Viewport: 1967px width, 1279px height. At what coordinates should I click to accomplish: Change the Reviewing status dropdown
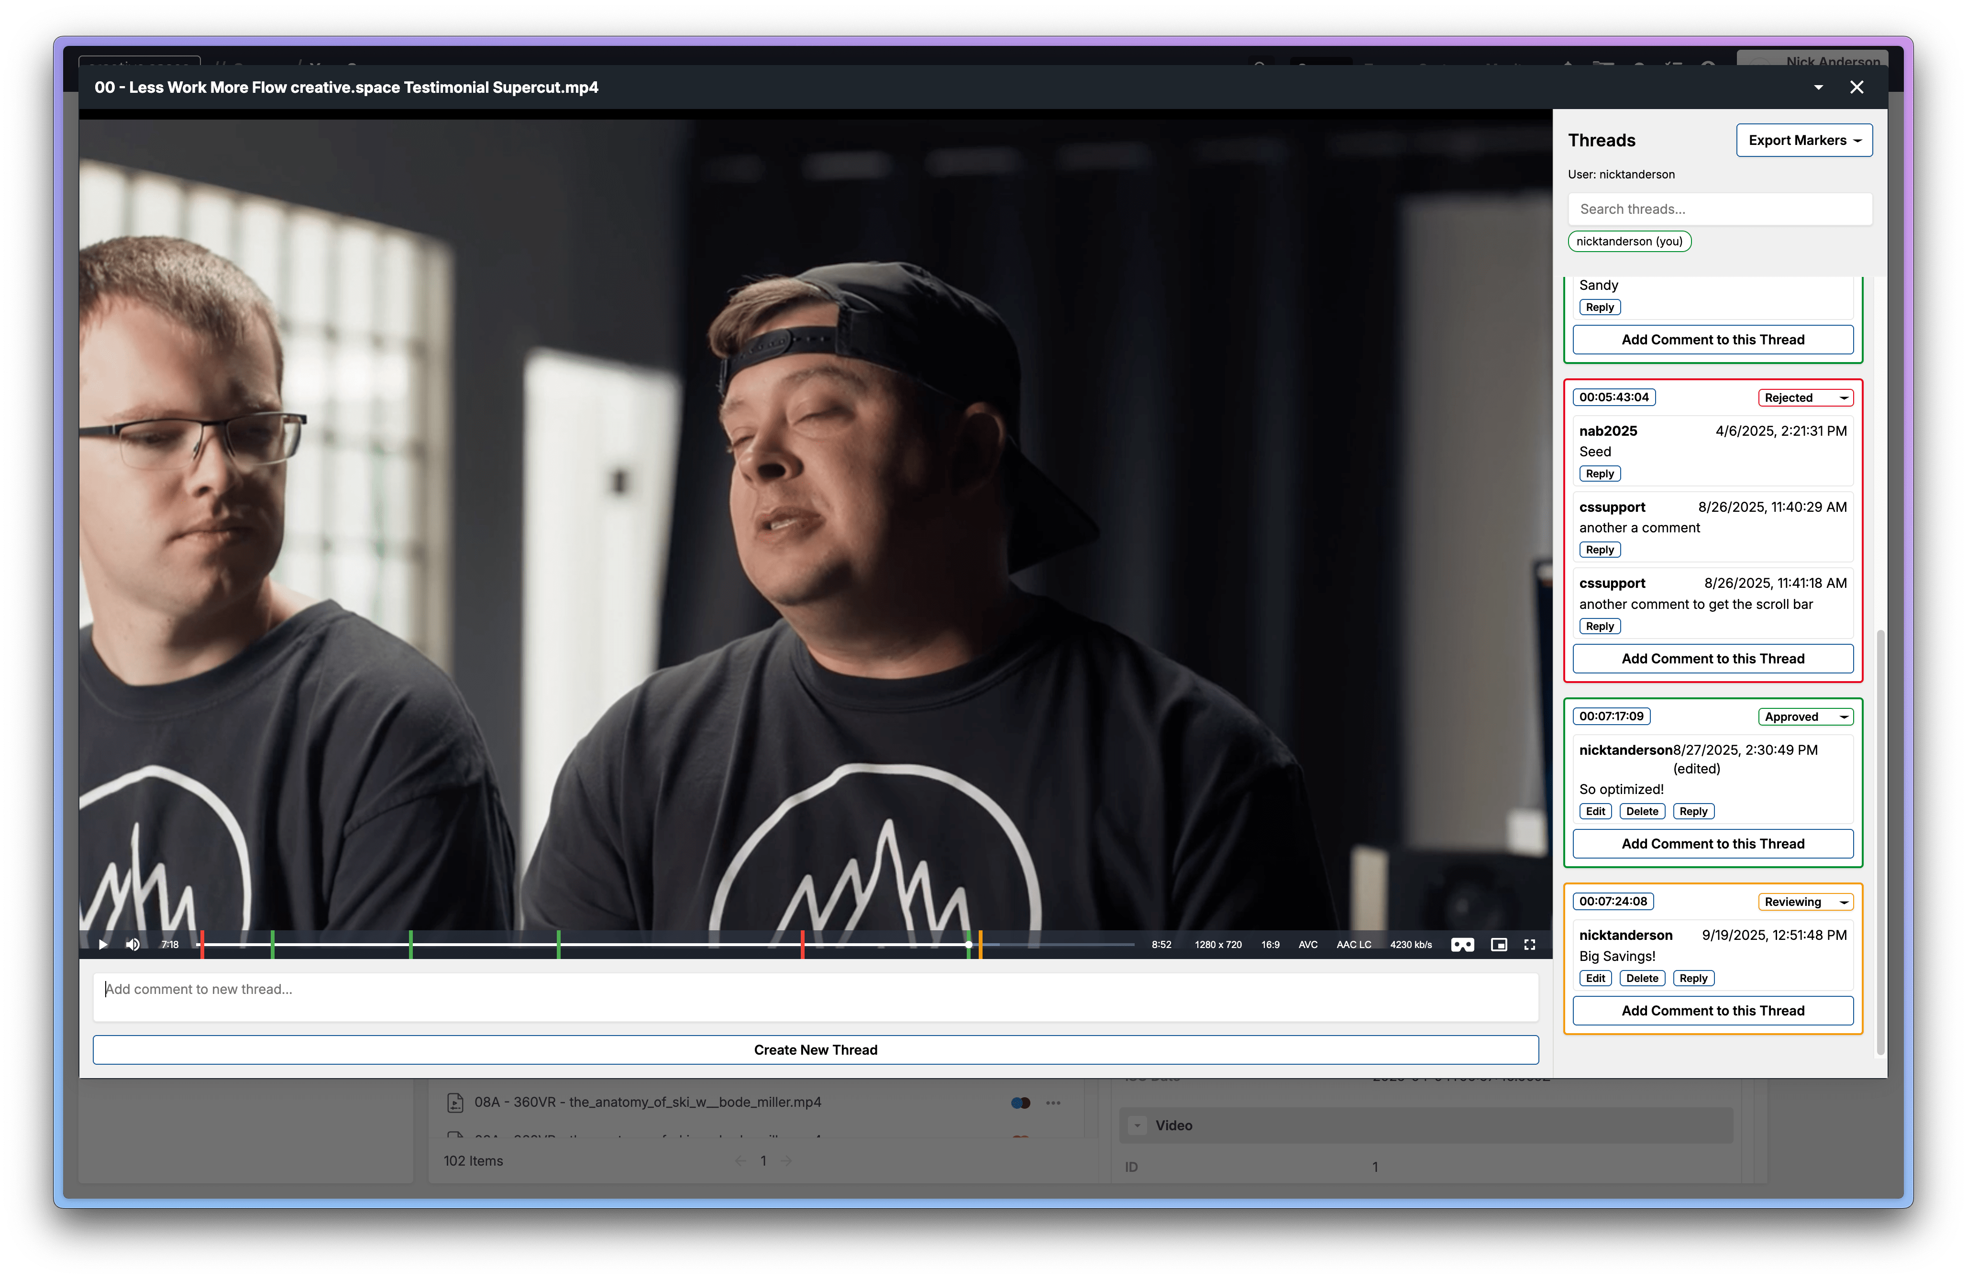click(x=1805, y=902)
